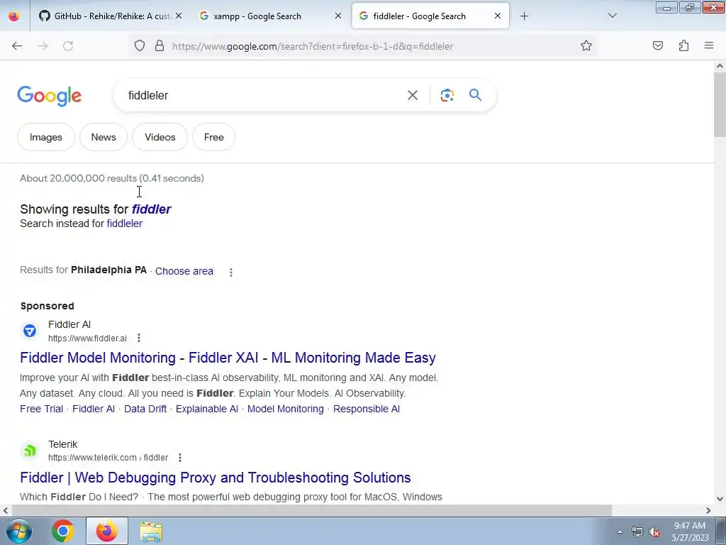Open the tracking protection shield icon
This screenshot has height=545, width=726.
(140, 46)
